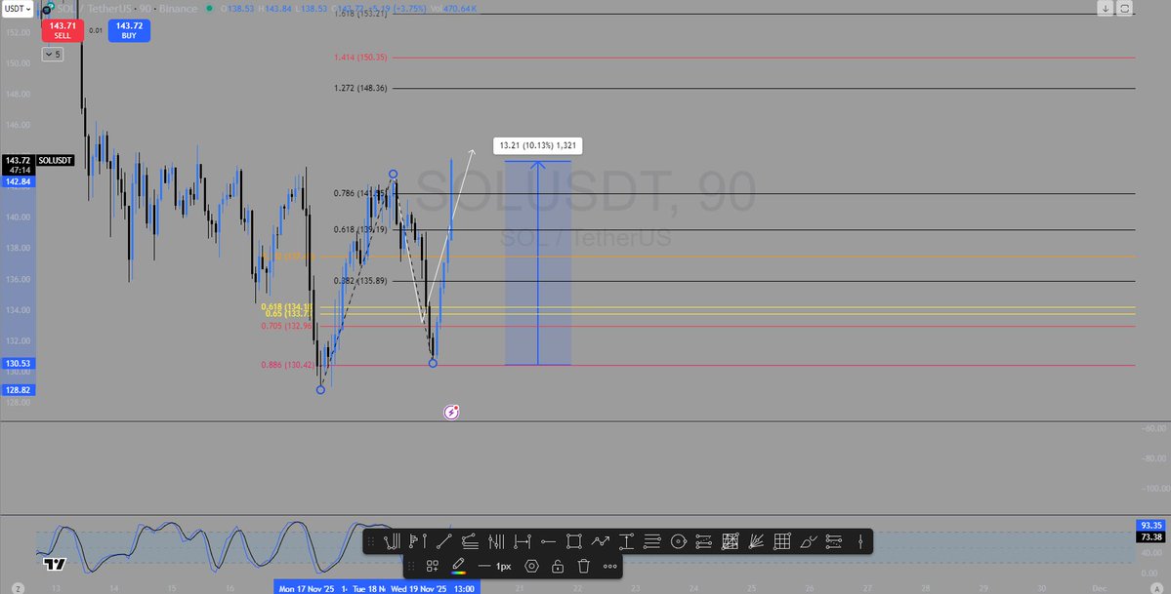The width and height of the screenshot is (1171, 594).
Task: Select the Rectangle drawing tool
Action: pos(574,541)
